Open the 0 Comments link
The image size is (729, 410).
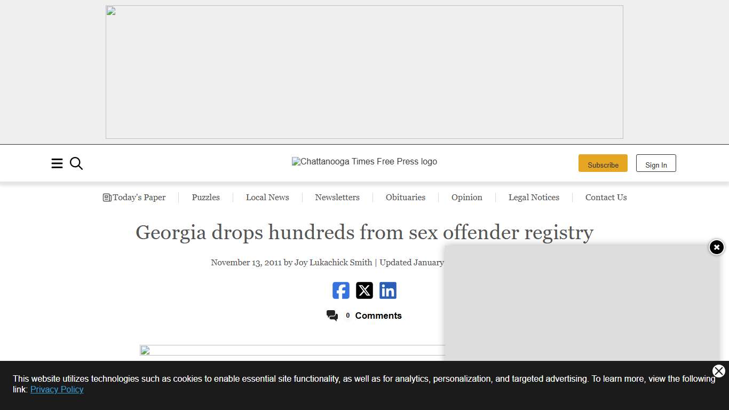(374, 315)
